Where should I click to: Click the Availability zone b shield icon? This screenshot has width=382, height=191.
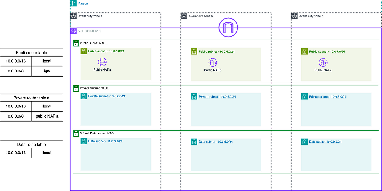pos(183,16)
